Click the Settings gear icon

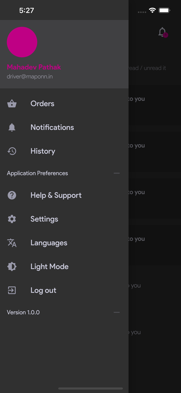coord(12,219)
